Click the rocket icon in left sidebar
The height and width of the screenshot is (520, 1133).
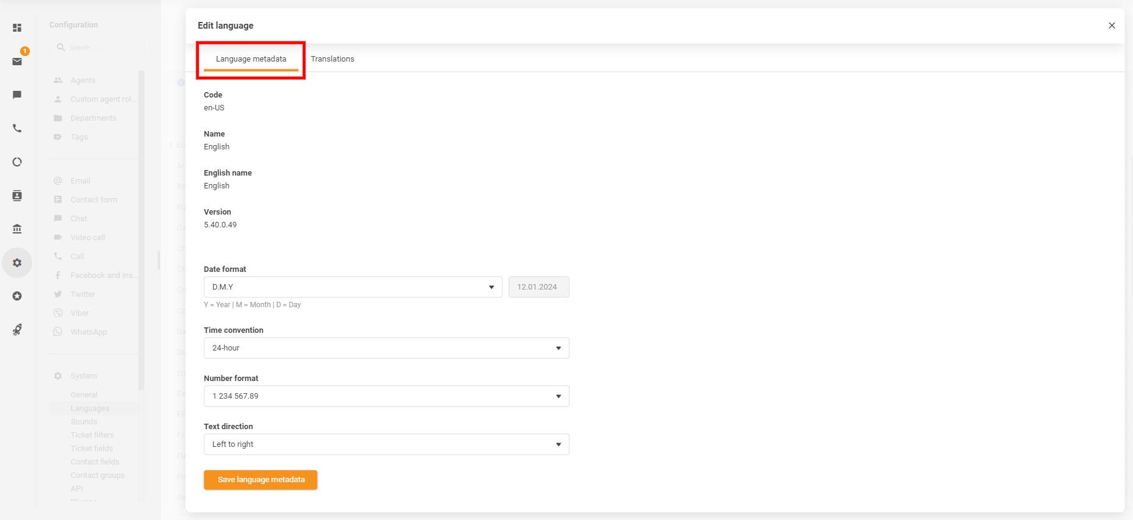[x=17, y=329]
